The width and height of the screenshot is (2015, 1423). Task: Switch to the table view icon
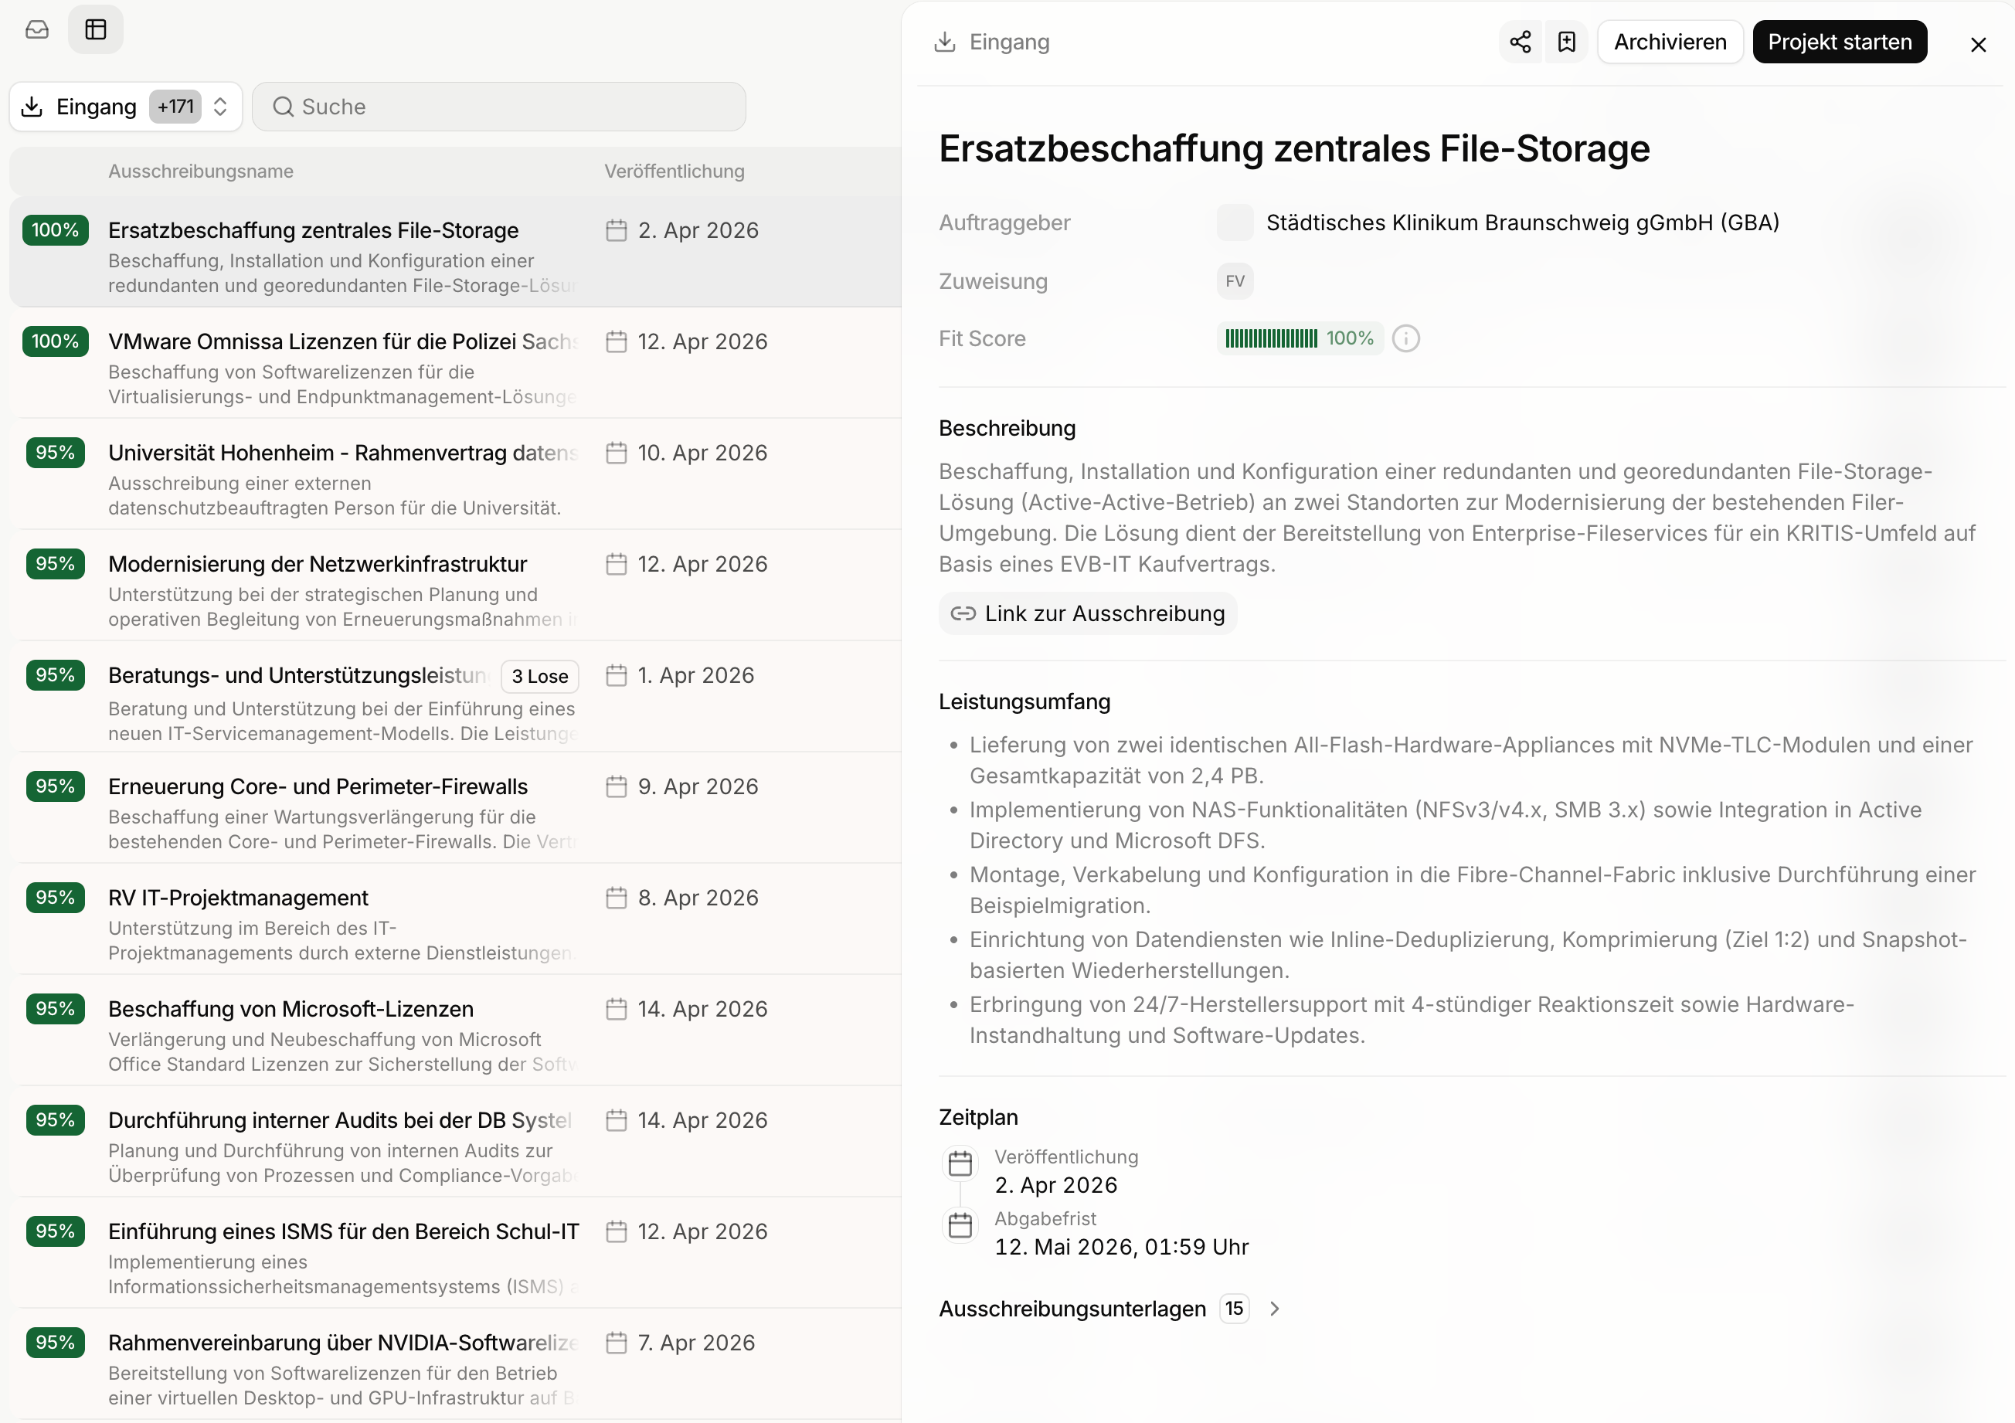tap(96, 30)
